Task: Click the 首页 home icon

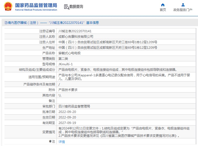Action: point(163,5)
